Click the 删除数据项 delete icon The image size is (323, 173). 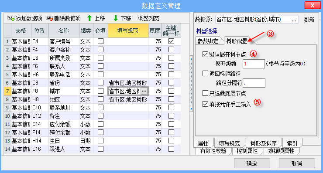[x=49, y=18]
